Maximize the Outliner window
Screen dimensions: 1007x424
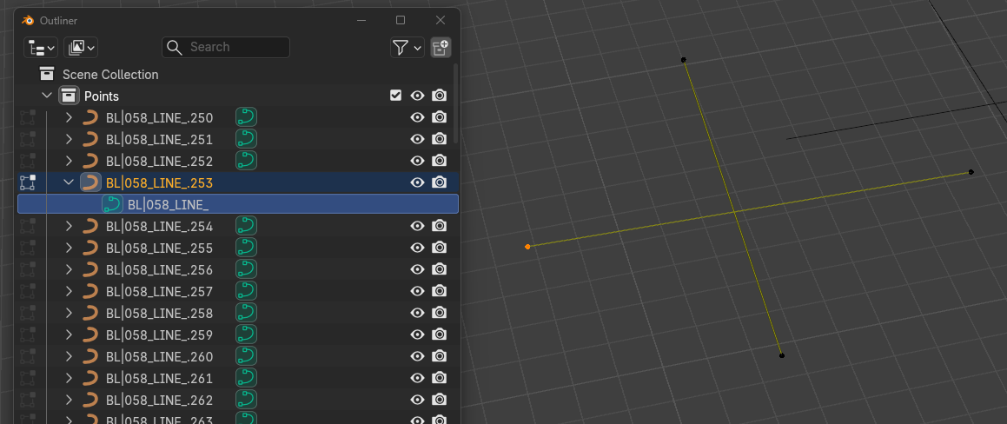tap(400, 21)
